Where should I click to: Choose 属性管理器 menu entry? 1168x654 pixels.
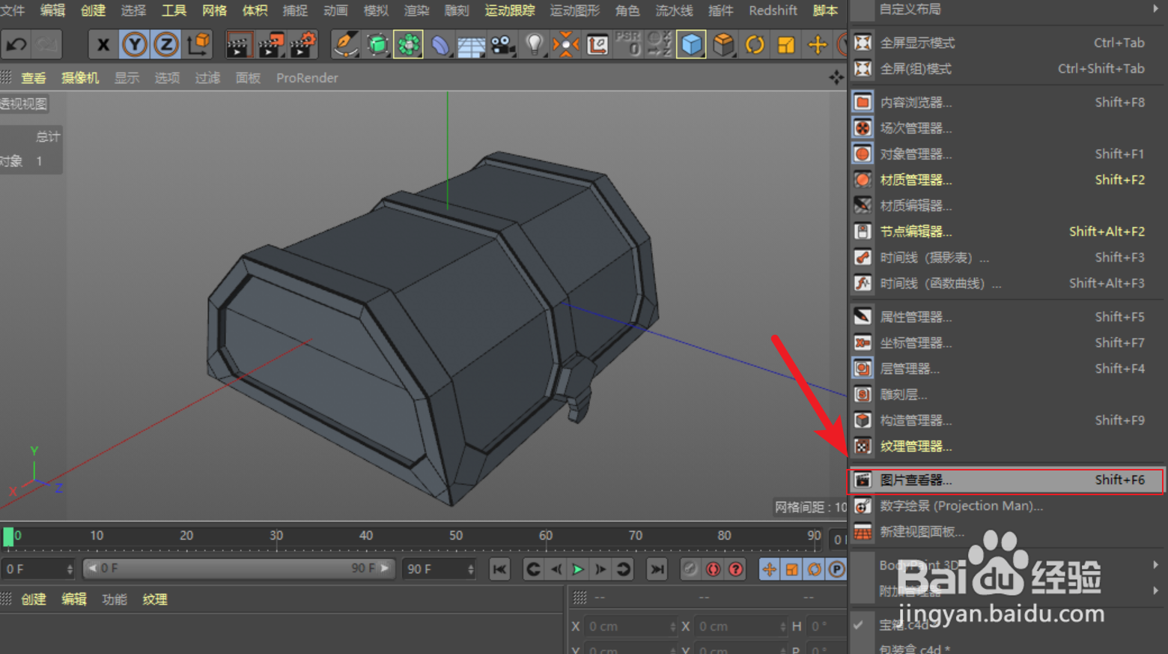point(1006,317)
